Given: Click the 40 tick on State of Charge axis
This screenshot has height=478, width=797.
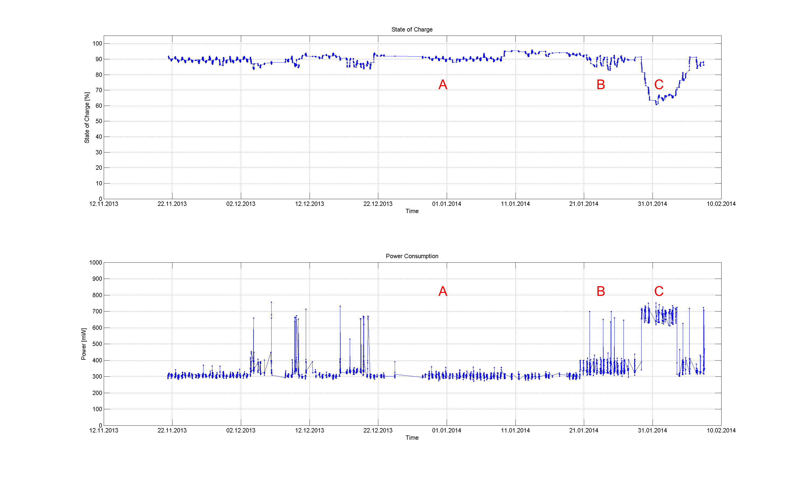Looking at the screenshot, I should [x=99, y=137].
